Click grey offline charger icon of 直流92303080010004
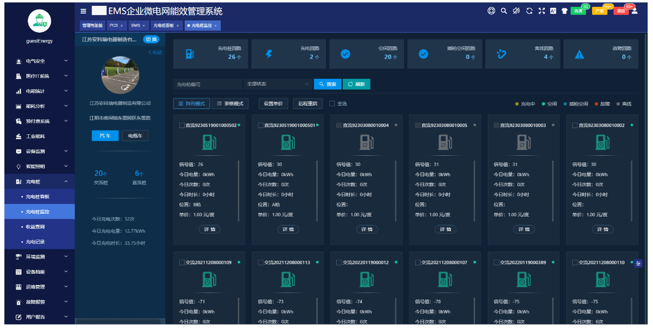653x331 pixels. (366, 142)
